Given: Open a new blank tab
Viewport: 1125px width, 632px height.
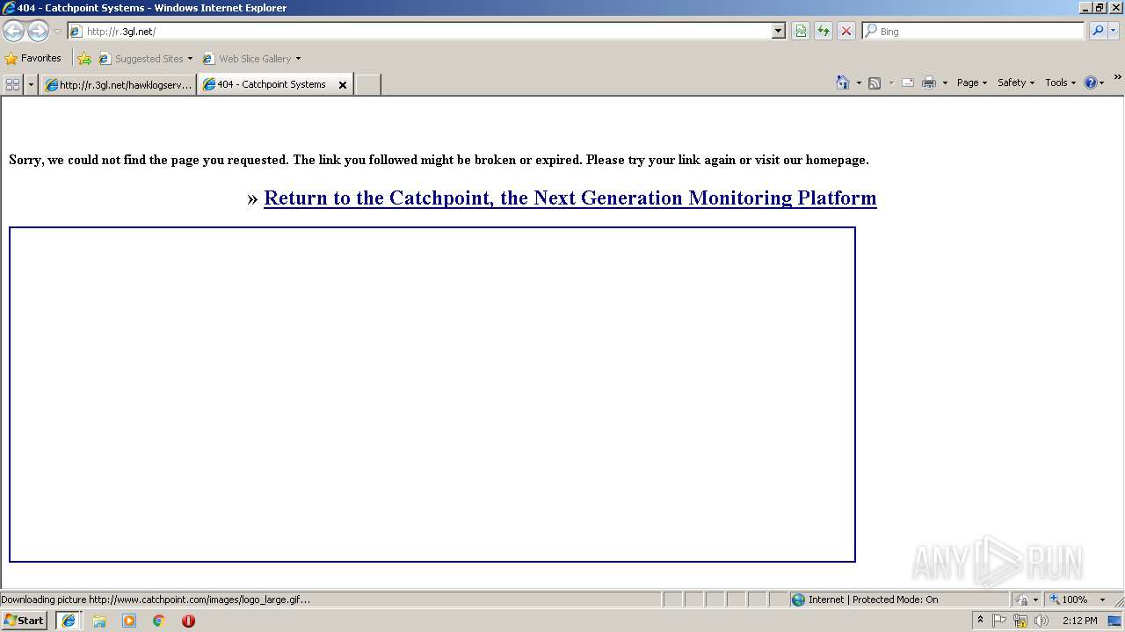Looking at the screenshot, I should point(367,85).
